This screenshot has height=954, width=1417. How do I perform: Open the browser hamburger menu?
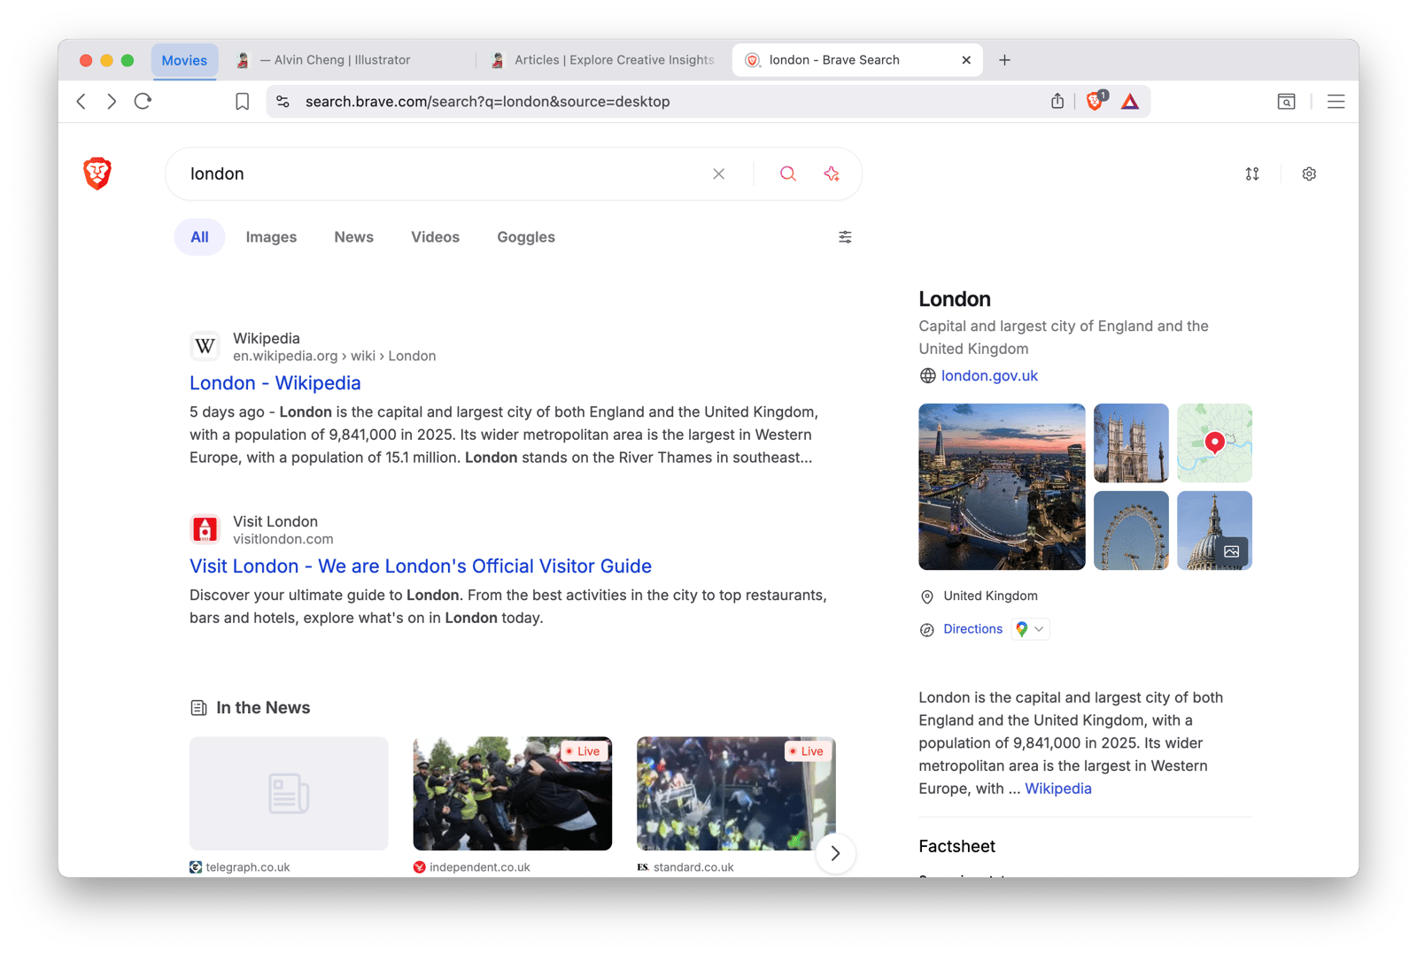pos(1336,102)
